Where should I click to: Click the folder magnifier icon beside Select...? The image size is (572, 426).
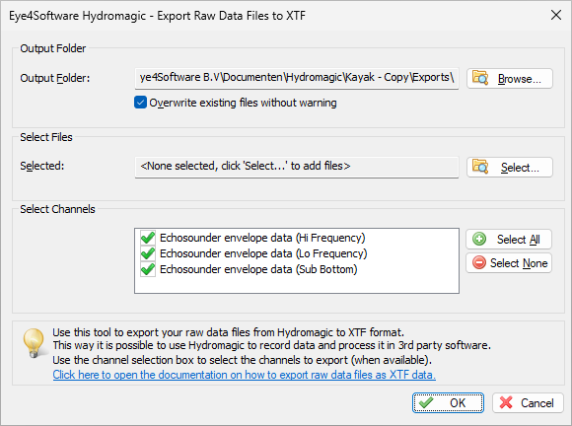480,167
